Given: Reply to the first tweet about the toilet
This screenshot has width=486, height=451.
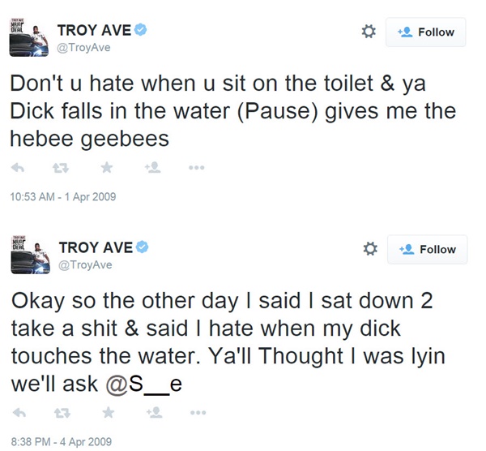Looking at the screenshot, I should click(17, 169).
